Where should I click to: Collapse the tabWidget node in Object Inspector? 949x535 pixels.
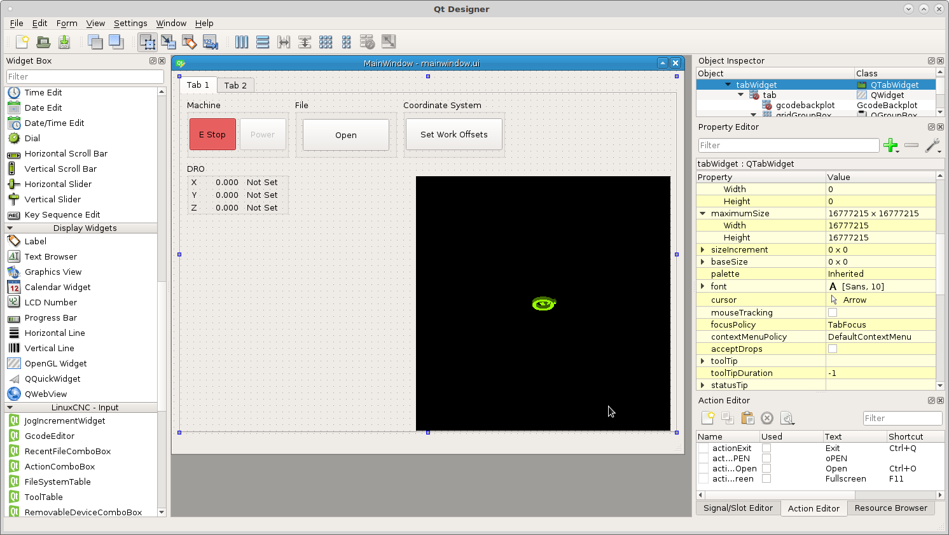[728, 85]
